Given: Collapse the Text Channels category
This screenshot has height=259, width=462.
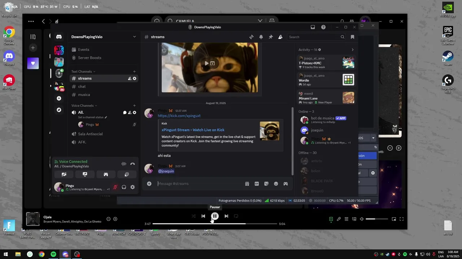Looking at the screenshot, I should tap(83, 71).
